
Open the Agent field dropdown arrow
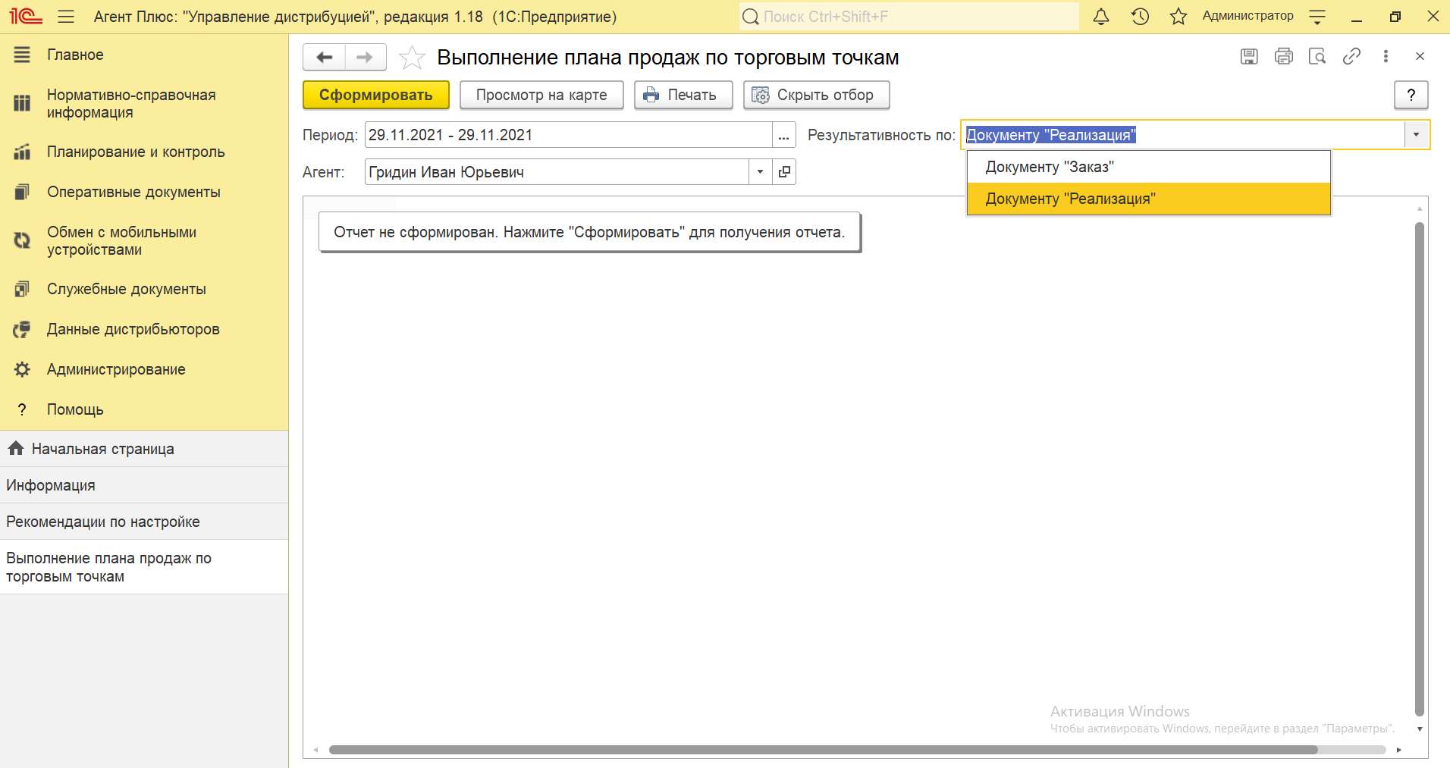(x=760, y=172)
